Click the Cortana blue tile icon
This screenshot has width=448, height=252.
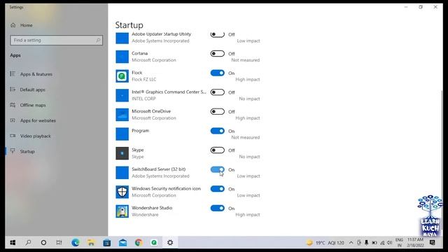pos(122,57)
